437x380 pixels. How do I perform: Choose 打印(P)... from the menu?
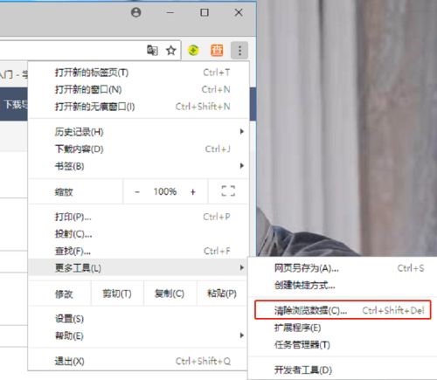coord(139,217)
